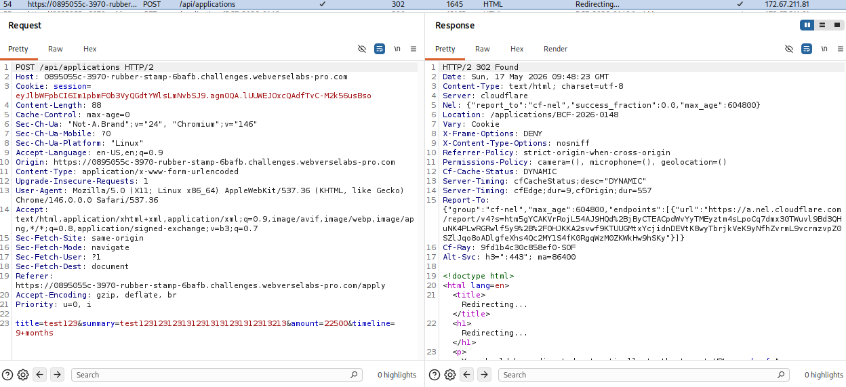
Task: Select side-by-side layout icon
Action: [807, 25]
